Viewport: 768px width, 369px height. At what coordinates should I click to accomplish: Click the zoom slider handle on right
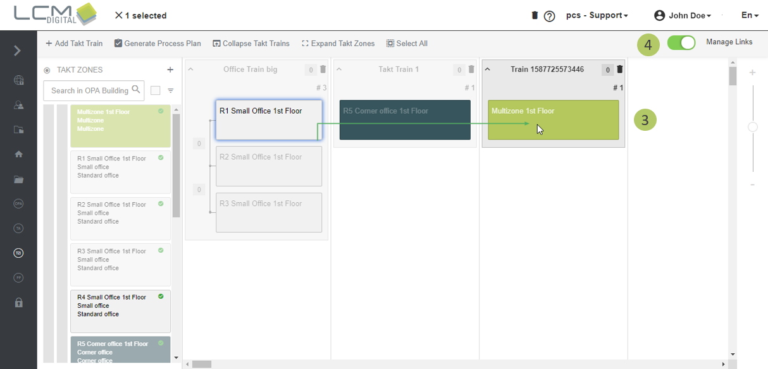coord(752,127)
